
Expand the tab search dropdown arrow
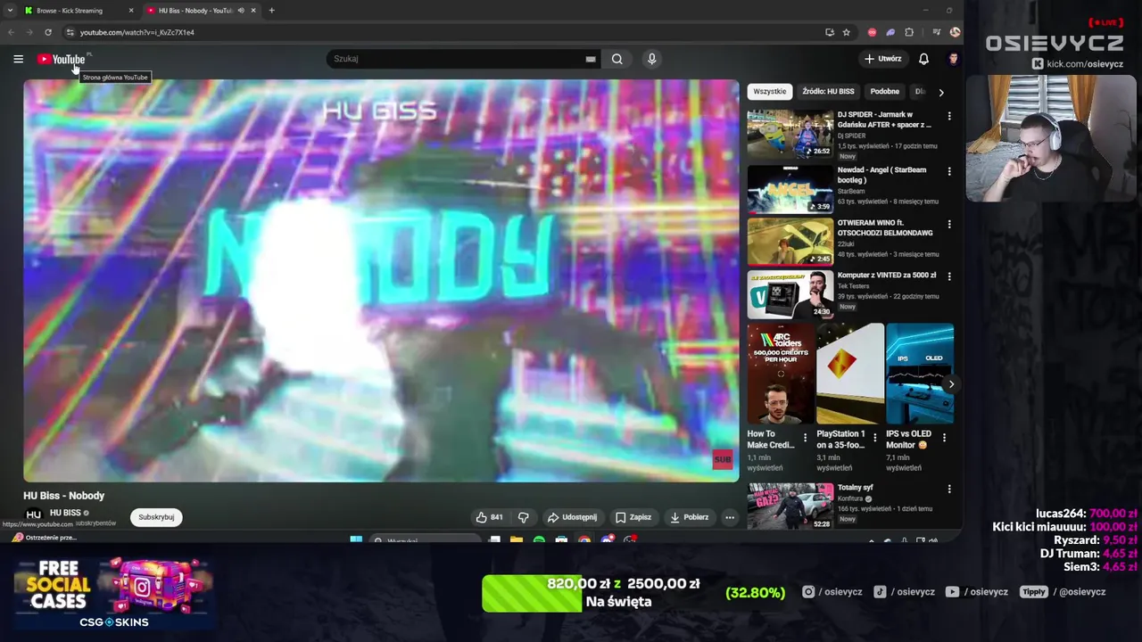[10, 11]
